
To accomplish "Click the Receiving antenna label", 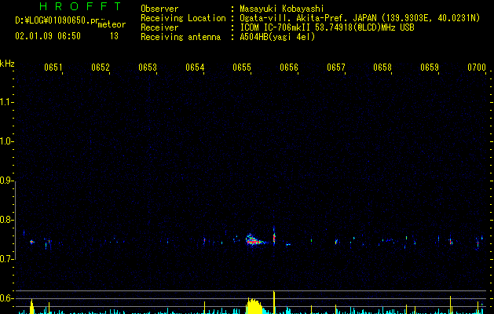I will [x=181, y=37].
